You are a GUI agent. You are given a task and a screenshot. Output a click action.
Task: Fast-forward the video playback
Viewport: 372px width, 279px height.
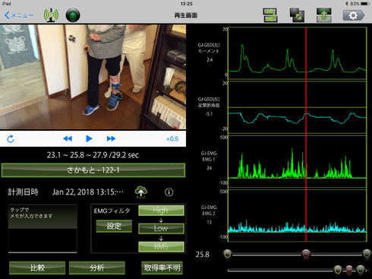coord(111,138)
